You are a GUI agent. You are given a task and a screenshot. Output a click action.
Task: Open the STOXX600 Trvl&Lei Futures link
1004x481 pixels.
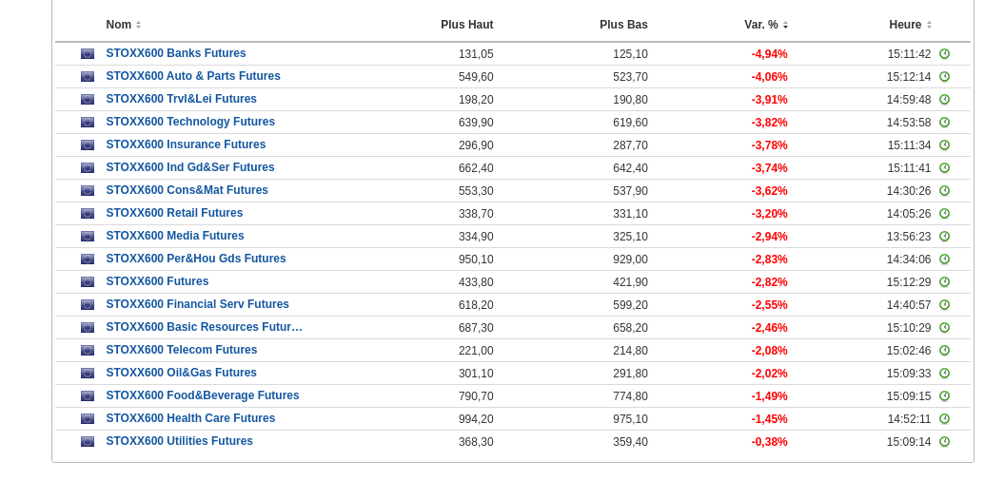tap(181, 99)
